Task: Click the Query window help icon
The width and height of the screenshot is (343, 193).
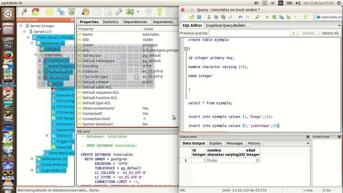Action: pos(305,17)
